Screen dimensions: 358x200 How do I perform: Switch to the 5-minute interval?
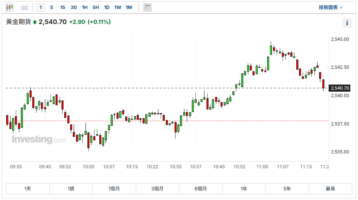click(52, 7)
